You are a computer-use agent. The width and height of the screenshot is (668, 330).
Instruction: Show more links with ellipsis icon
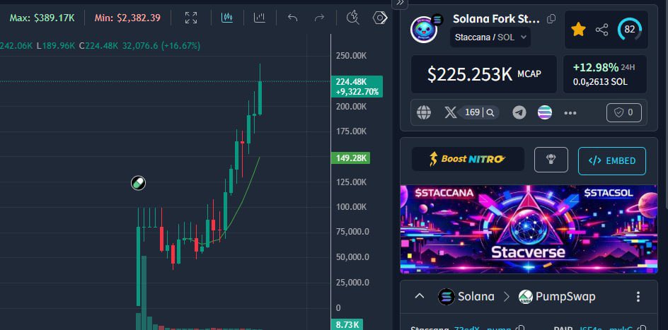pos(570,112)
